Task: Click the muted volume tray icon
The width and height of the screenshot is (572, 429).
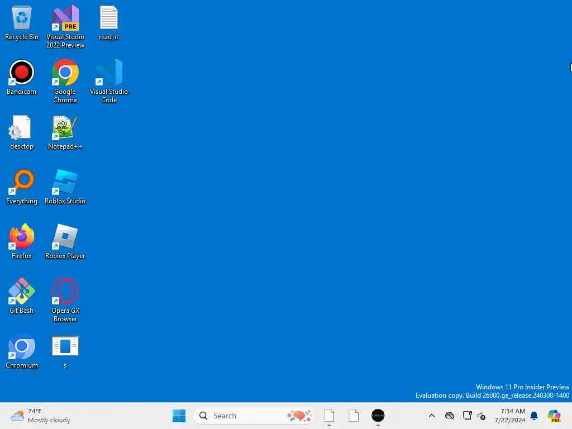Action: pos(482,416)
